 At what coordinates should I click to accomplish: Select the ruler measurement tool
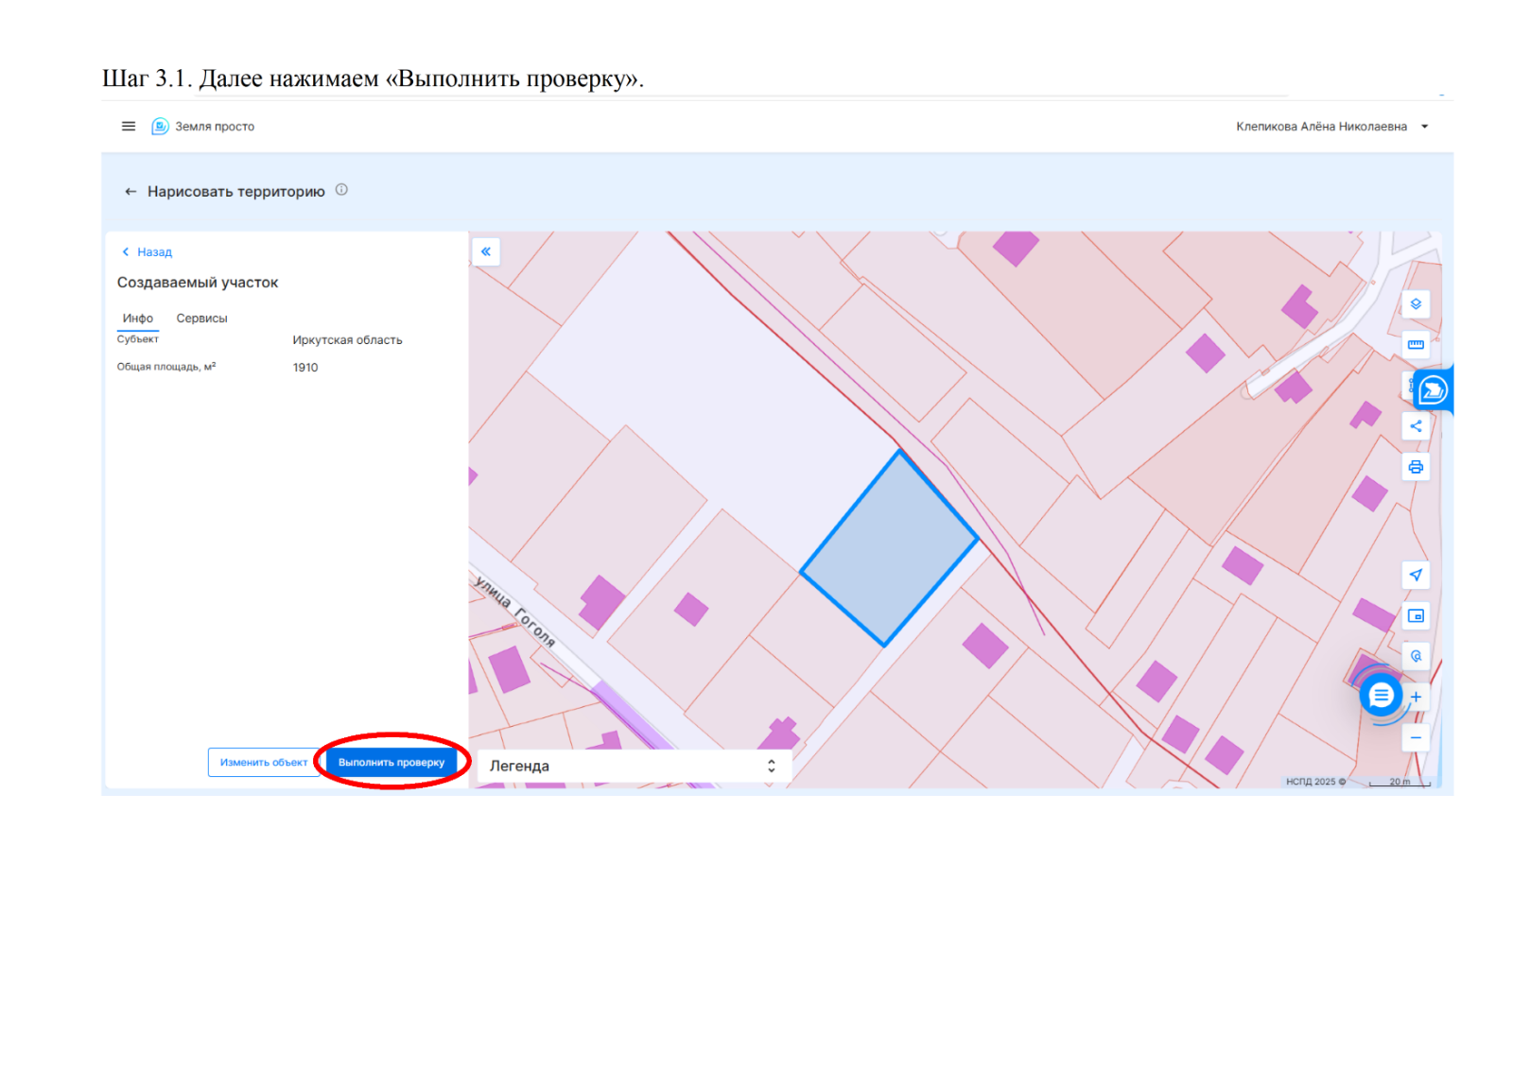pyautogui.click(x=1416, y=345)
